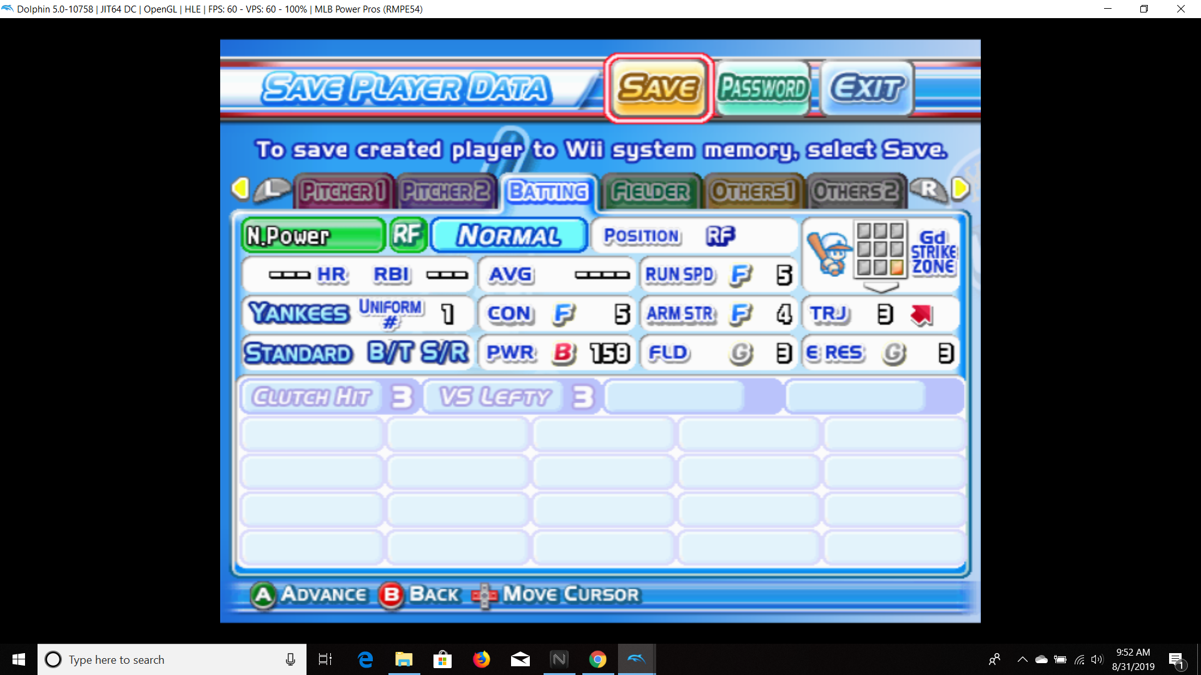This screenshot has height=675, width=1201.
Task: Click the B/T S/R text
Action: tap(418, 352)
